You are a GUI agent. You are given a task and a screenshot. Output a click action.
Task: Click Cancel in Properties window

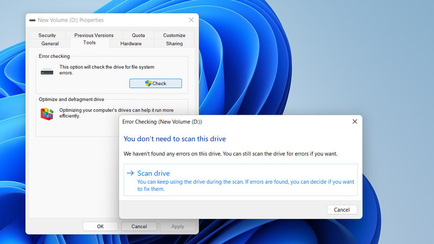139,227
